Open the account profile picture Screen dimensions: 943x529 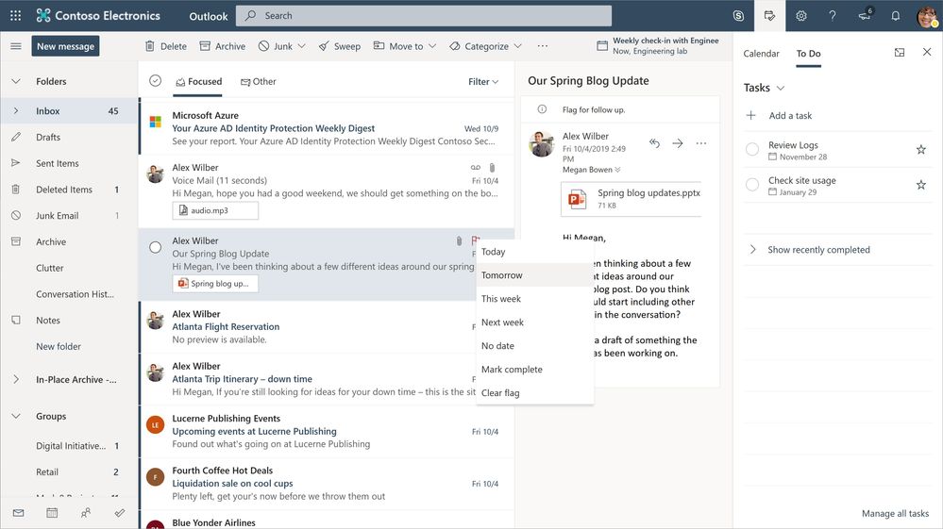927,16
